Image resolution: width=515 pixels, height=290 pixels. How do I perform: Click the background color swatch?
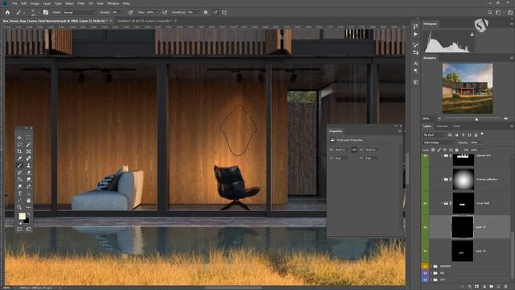click(27, 221)
